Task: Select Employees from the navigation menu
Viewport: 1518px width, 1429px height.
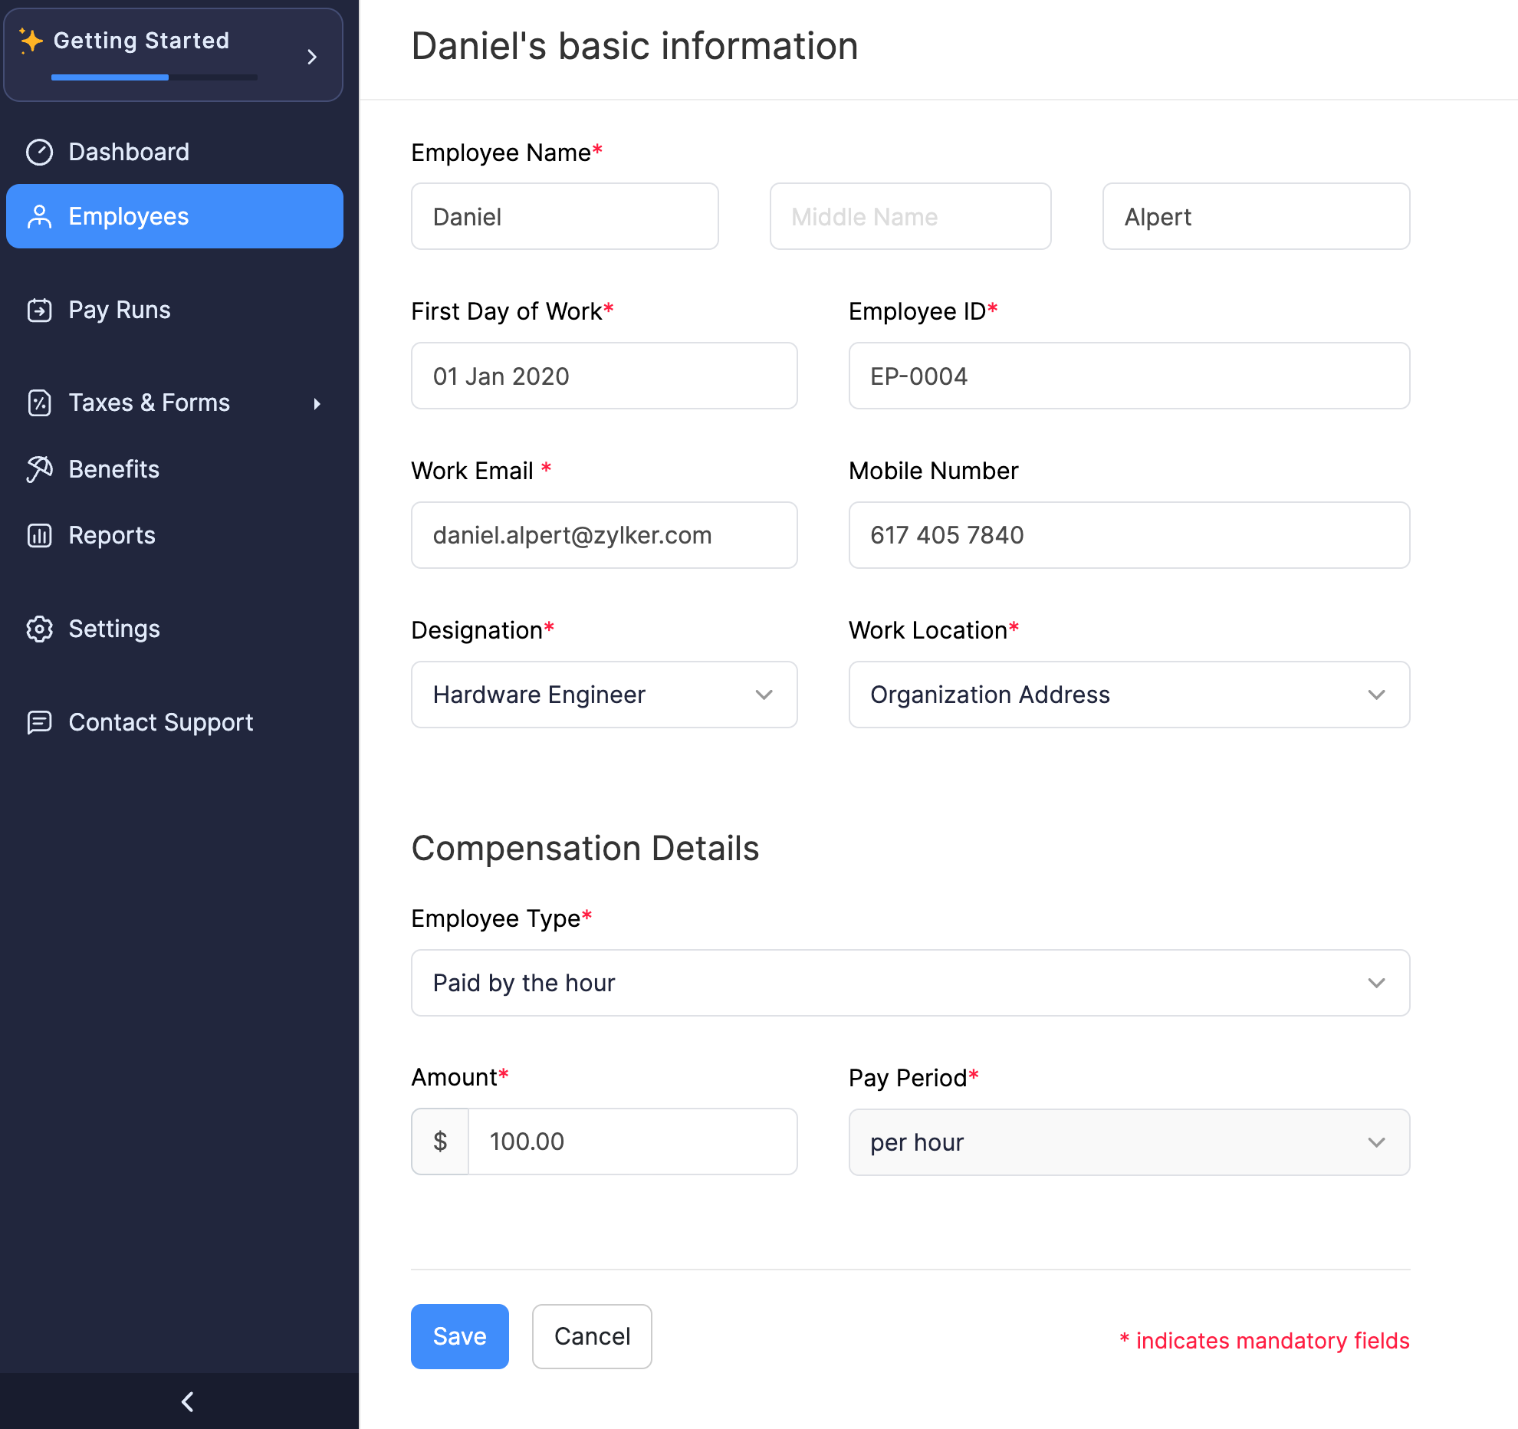Action: [175, 216]
